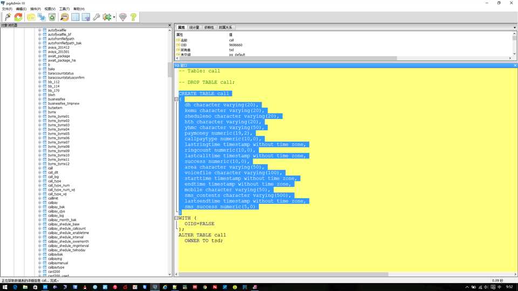Open the 视图(V) menu
Screen dimensions: 518x291
point(50,9)
